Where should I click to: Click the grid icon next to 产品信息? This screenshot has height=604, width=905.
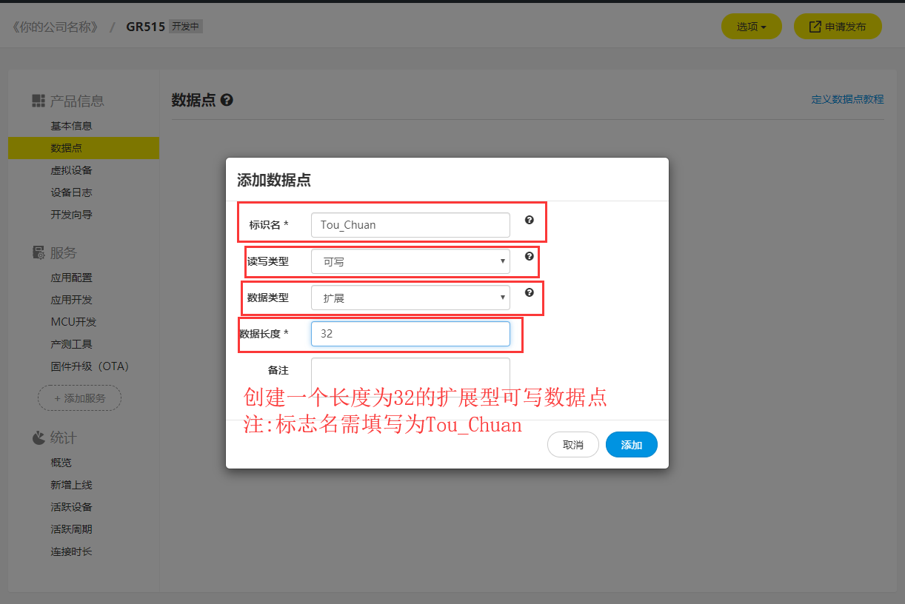coord(38,101)
